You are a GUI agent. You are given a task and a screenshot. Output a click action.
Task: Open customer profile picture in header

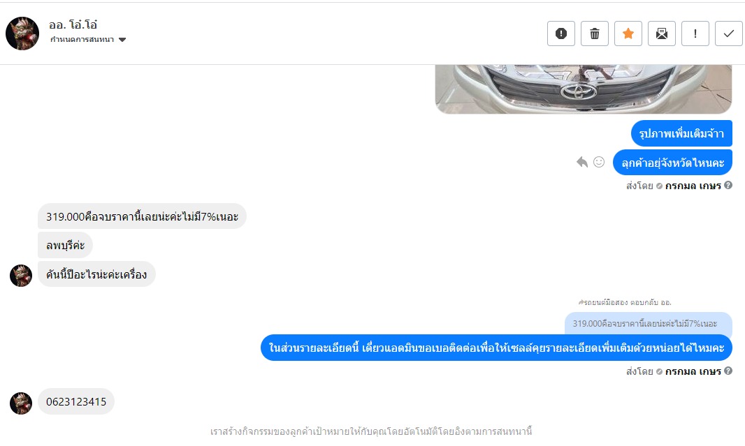[22, 34]
